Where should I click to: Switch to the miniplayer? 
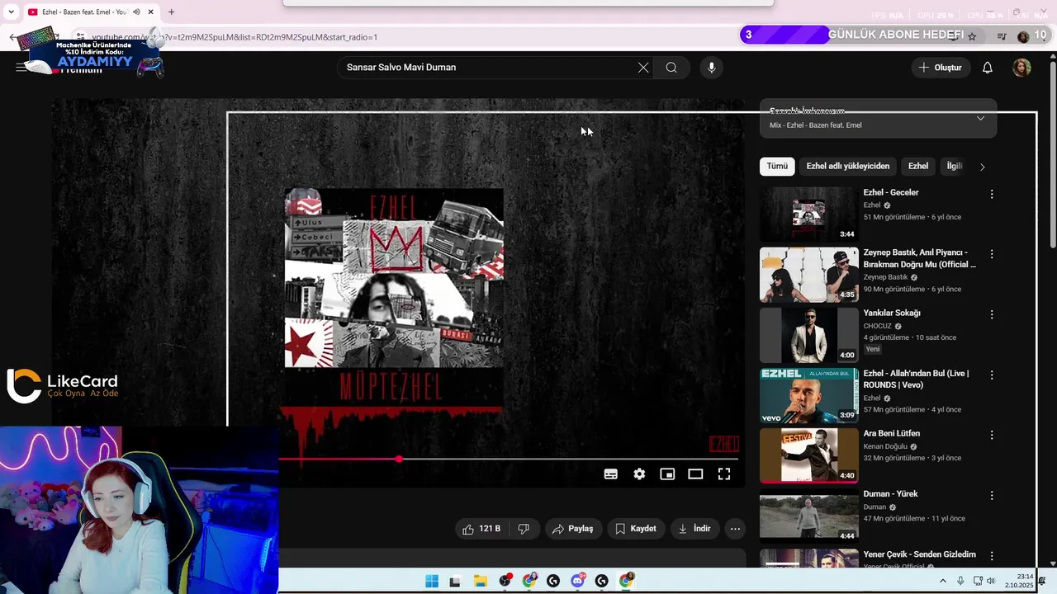click(x=667, y=474)
